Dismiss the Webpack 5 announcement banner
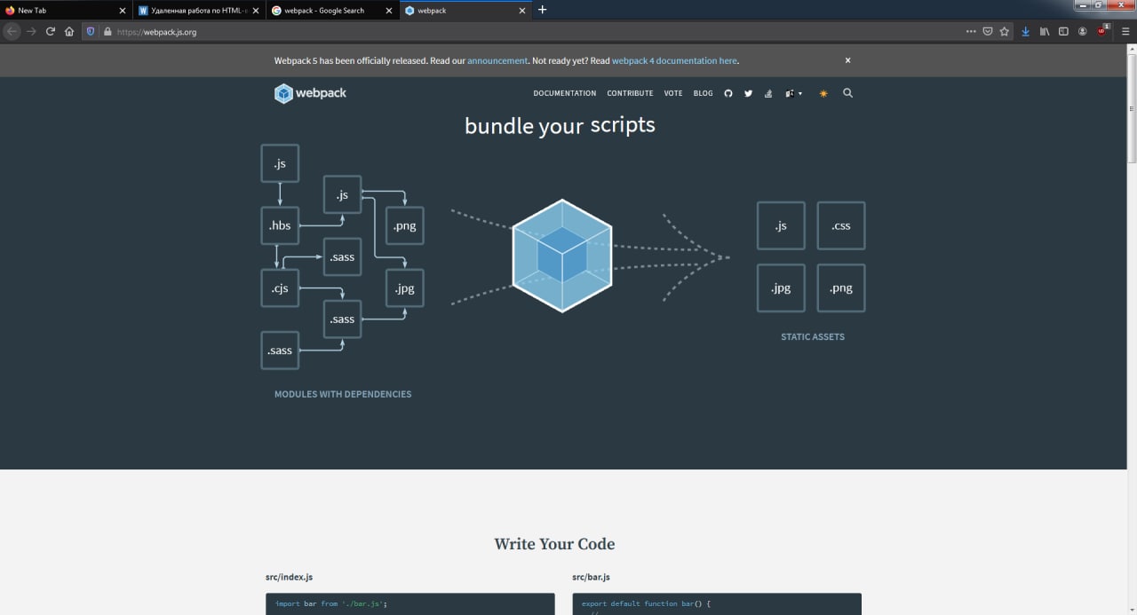 point(847,60)
